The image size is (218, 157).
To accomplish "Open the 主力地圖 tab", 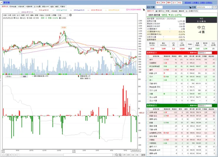I will tap(37, 7).
